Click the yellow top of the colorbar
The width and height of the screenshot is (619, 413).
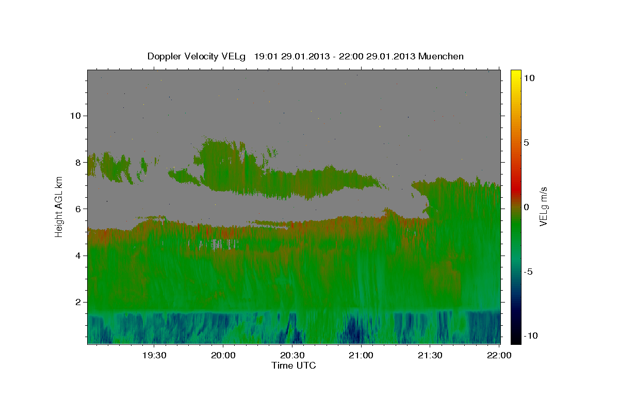point(516,75)
